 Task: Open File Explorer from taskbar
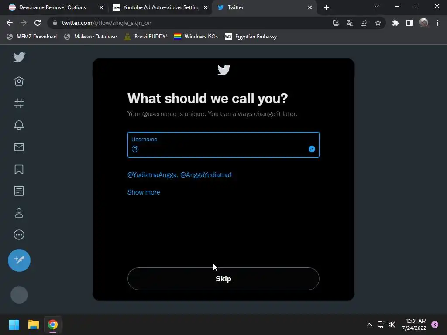[33, 325]
